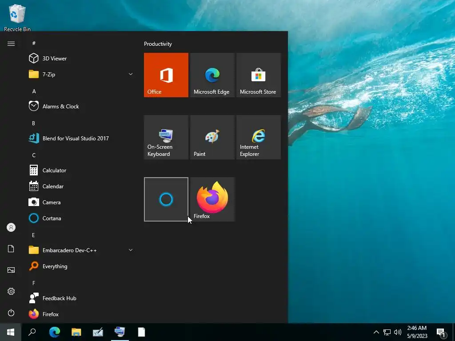Click the letter C section header
Screen dimensions: 455x341
(34, 155)
